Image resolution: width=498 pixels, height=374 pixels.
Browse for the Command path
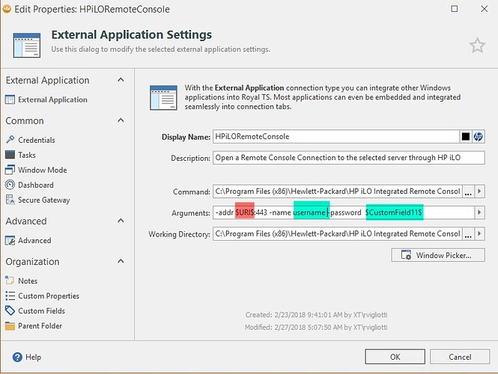tap(469, 191)
